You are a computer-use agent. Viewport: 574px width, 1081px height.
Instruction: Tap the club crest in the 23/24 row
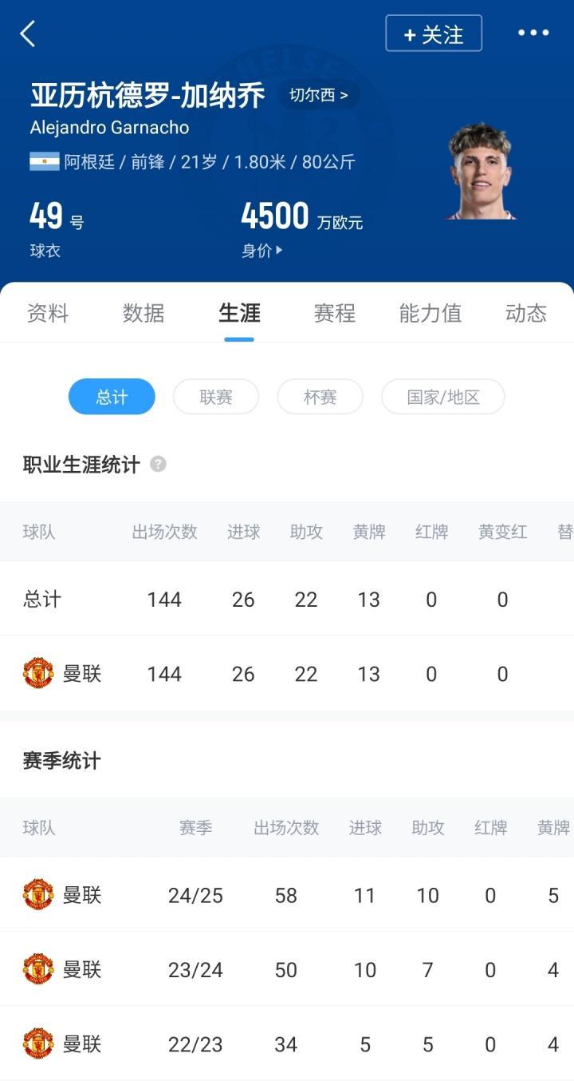tap(38, 969)
